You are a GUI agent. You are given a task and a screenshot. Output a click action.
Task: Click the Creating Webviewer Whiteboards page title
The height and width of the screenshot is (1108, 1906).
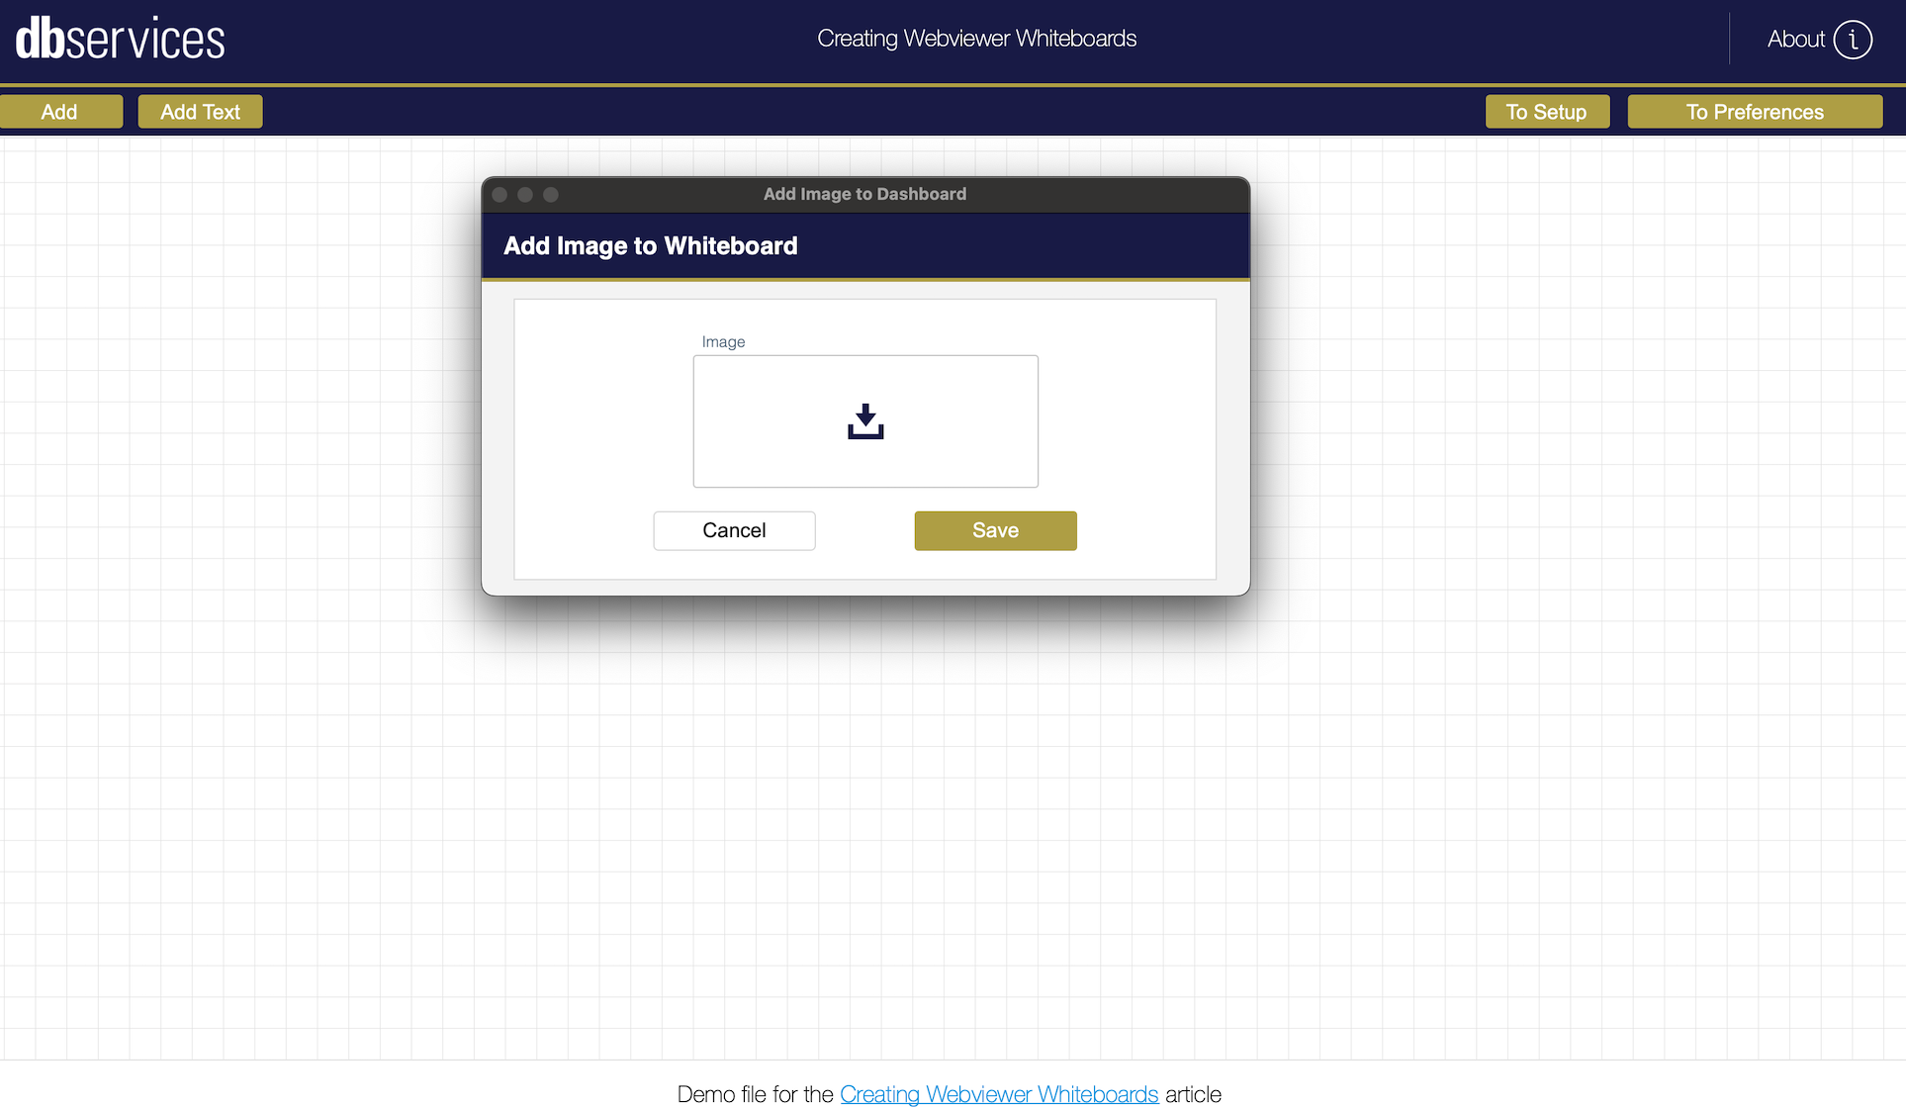tap(976, 39)
